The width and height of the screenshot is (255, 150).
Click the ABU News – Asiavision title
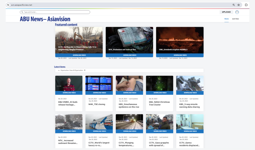[45, 19]
